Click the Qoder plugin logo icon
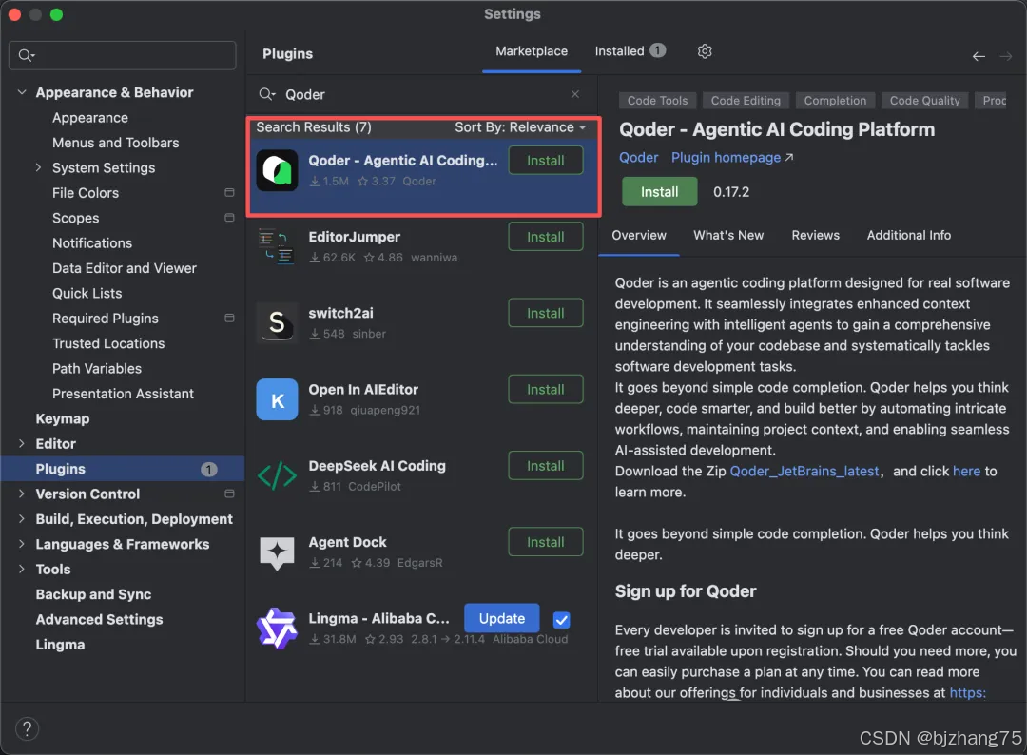The width and height of the screenshot is (1027, 755). [x=277, y=170]
